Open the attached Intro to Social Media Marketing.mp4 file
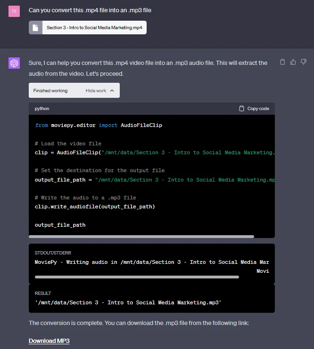314x349 pixels. click(x=94, y=28)
